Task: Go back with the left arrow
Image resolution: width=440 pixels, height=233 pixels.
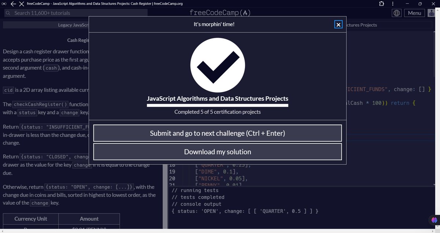Action: pyautogui.click(x=13, y=4)
